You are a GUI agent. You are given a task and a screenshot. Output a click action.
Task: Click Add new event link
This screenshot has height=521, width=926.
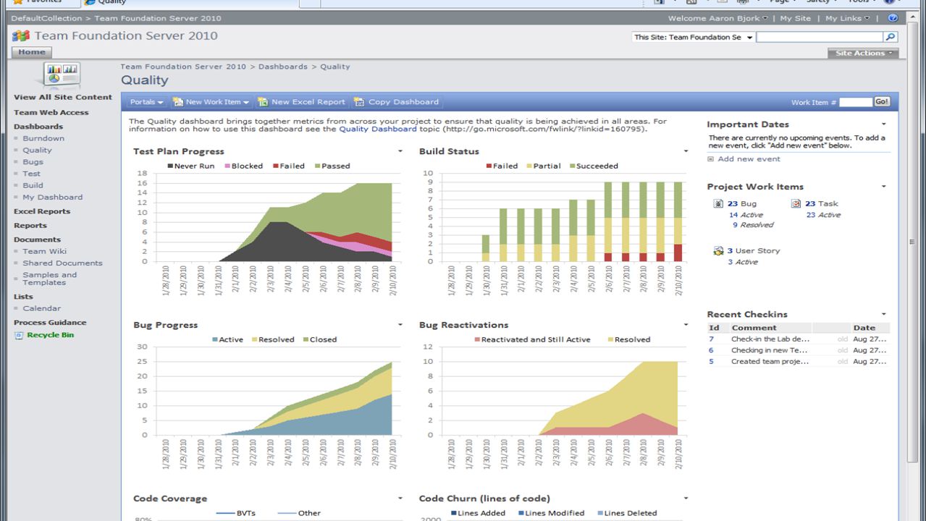(x=749, y=158)
